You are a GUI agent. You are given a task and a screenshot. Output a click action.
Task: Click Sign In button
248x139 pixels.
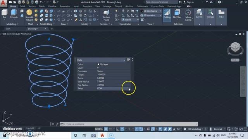coord(189,2)
